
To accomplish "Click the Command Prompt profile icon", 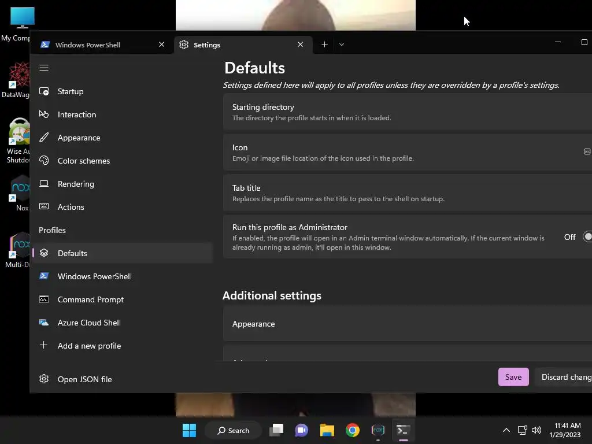I will tap(44, 299).
